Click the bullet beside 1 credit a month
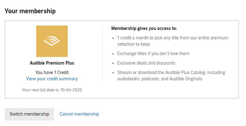This screenshot has width=246, height=126. click(x=113, y=38)
